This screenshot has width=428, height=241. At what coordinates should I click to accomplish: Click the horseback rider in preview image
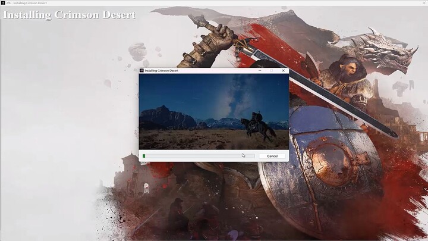257,124
